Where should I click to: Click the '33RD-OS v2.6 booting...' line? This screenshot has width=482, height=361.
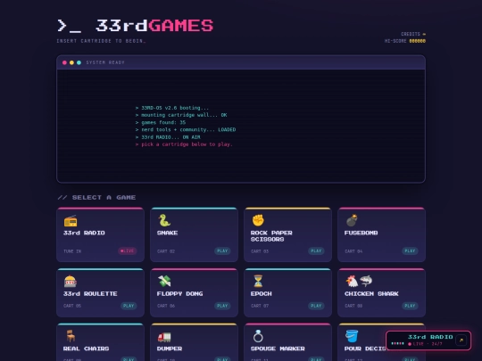172,108
